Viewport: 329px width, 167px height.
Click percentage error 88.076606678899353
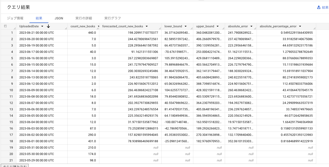coord(297,58)
